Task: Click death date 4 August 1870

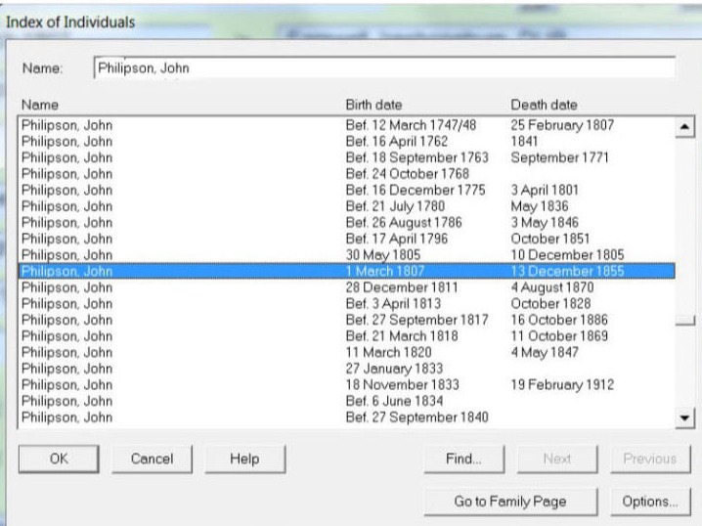Action: click(552, 287)
